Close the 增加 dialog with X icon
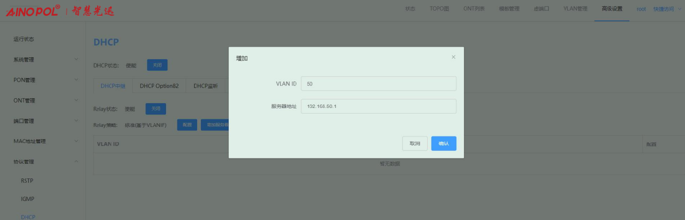Image resolution: width=685 pixels, height=220 pixels. pyautogui.click(x=453, y=57)
